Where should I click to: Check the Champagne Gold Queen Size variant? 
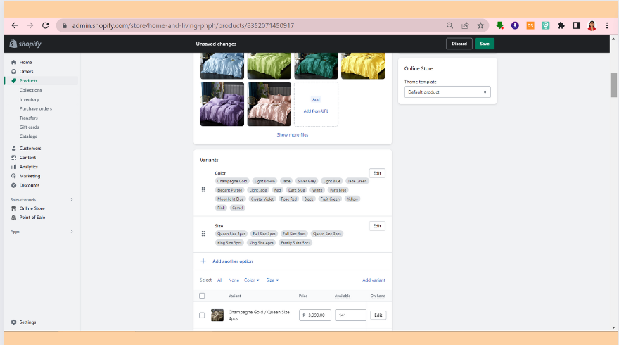(x=202, y=315)
